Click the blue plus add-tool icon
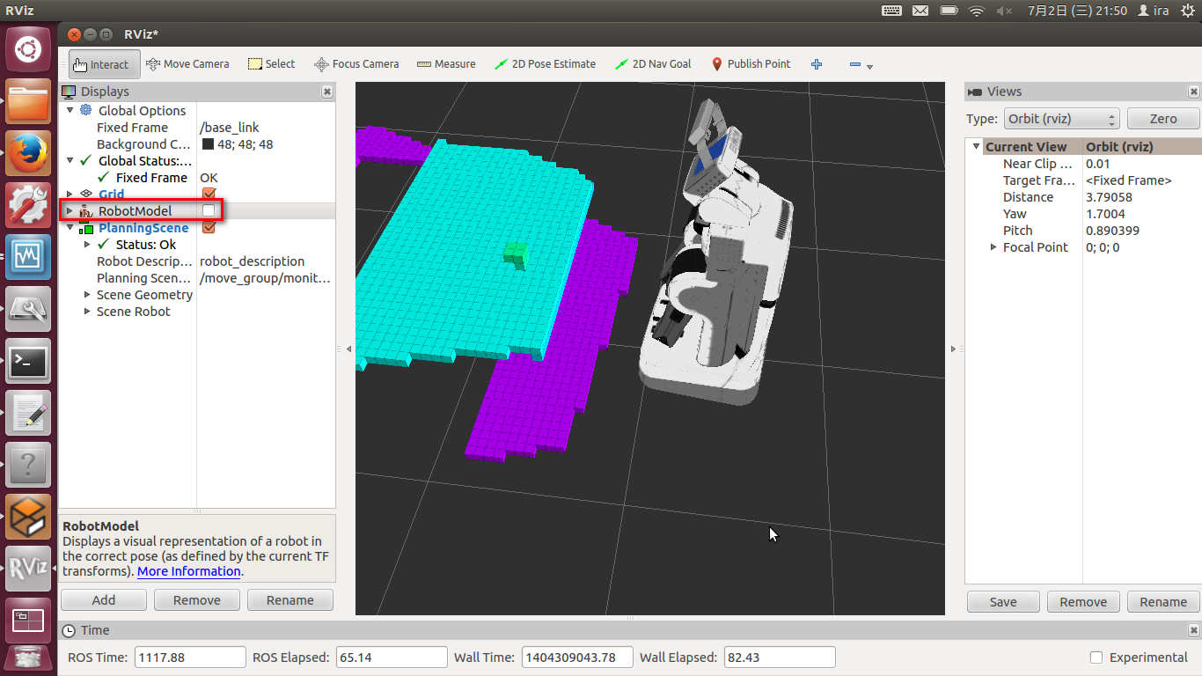Image resolution: width=1202 pixels, height=676 pixels. tap(817, 64)
